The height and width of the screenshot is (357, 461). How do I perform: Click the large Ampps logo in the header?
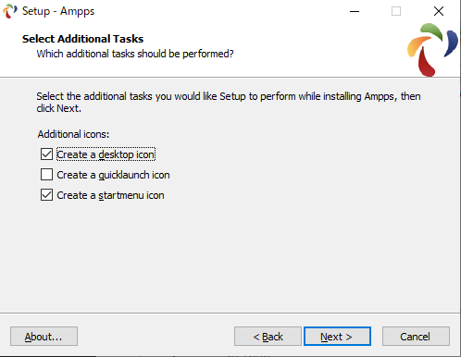click(432, 50)
